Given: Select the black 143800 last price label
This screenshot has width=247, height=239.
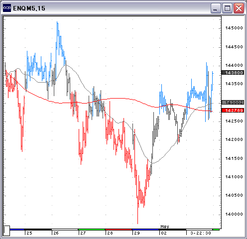Looking at the screenshot, I should click(x=233, y=73).
